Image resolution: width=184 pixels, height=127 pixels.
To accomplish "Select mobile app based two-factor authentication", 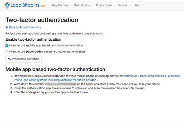I will [x=7, y=45].
